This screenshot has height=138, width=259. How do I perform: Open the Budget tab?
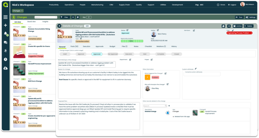(x=112, y=47)
